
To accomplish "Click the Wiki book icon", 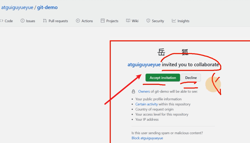I will [x=128, y=20].
